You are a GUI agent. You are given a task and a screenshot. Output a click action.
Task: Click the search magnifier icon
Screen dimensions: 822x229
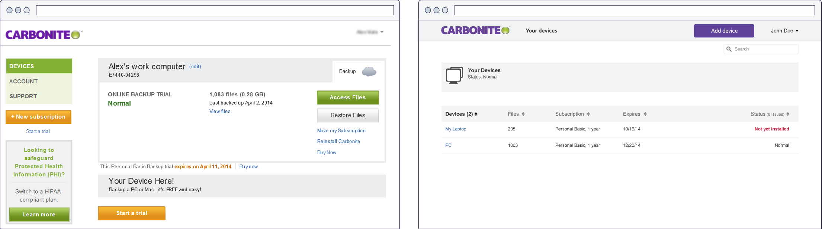pos(729,49)
